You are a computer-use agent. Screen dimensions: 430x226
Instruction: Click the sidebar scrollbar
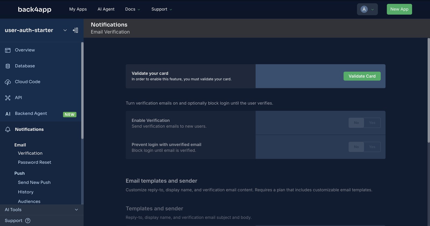click(82, 91)
